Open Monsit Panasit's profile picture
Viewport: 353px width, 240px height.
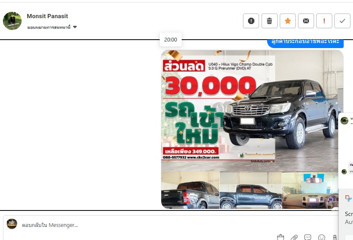tap(12, 21)
